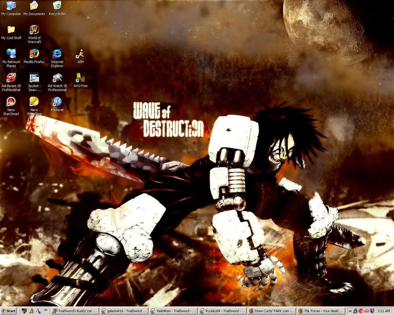
Task: Launch World of Warcraft shortcut
Action: [x=34, y=34]
